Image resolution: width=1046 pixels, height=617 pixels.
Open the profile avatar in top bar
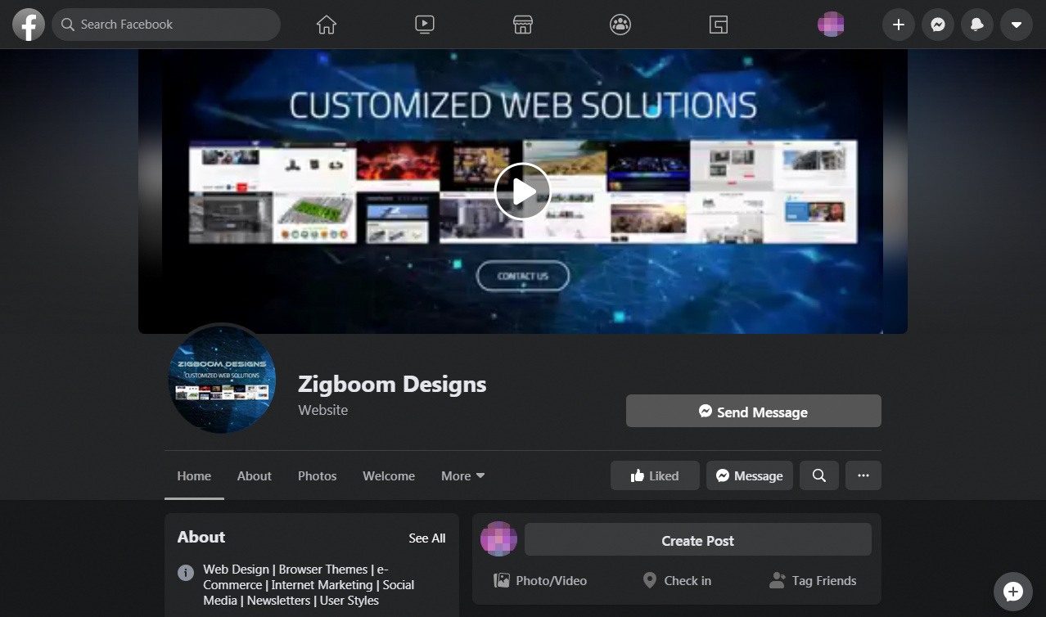[x=831, y=25]
